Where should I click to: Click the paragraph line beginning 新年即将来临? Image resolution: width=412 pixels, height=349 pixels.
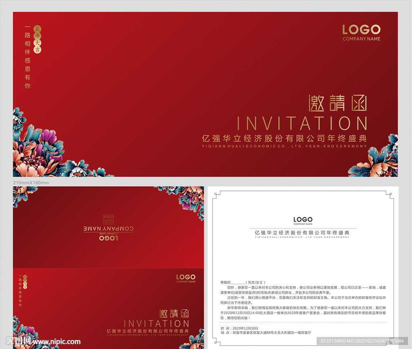[x=306, y=308]
